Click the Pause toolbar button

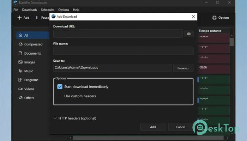42,18
